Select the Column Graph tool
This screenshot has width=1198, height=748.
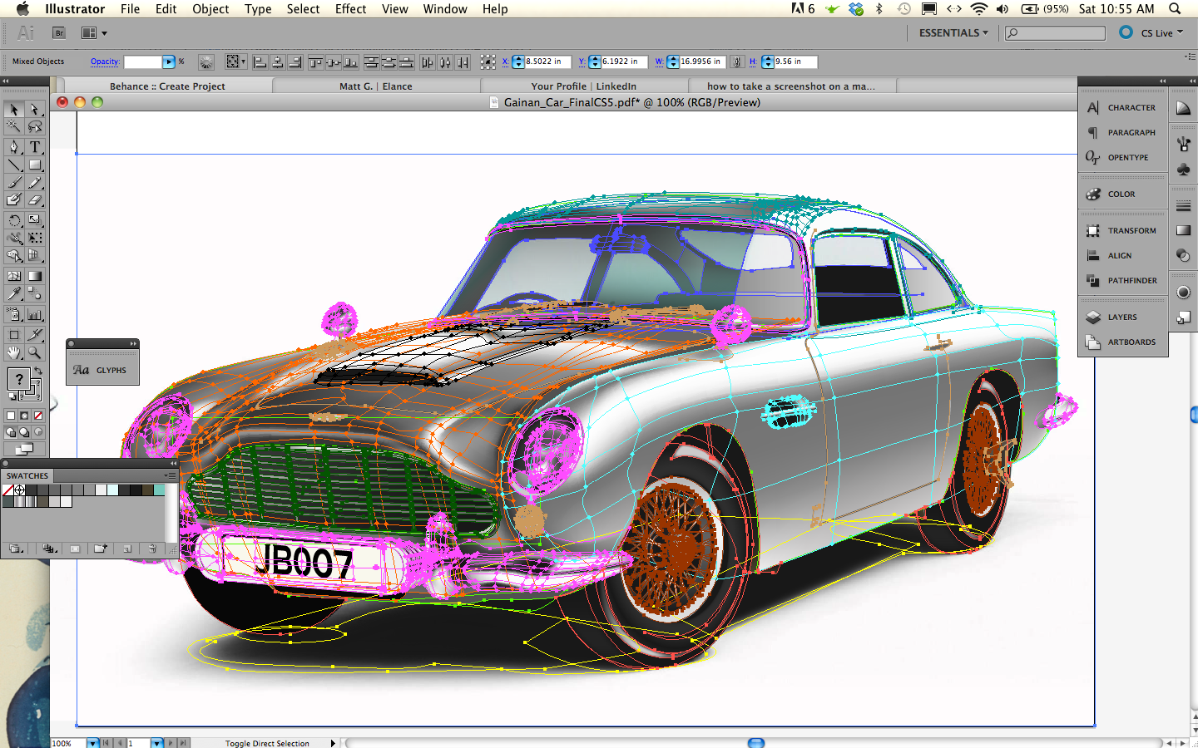[35, 314]
